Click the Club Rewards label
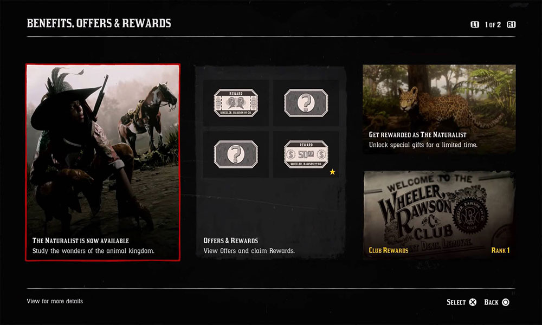 click(x=389, y=250)
